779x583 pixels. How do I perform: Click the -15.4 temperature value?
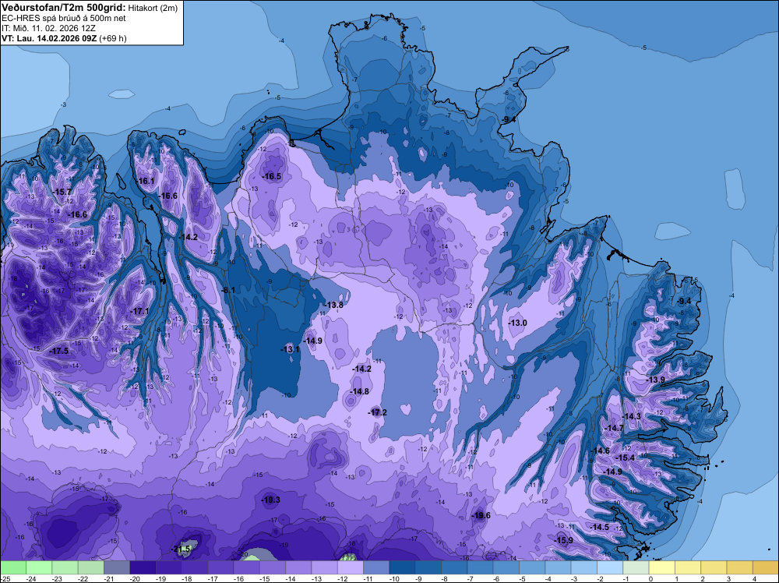tap(625, 458)
